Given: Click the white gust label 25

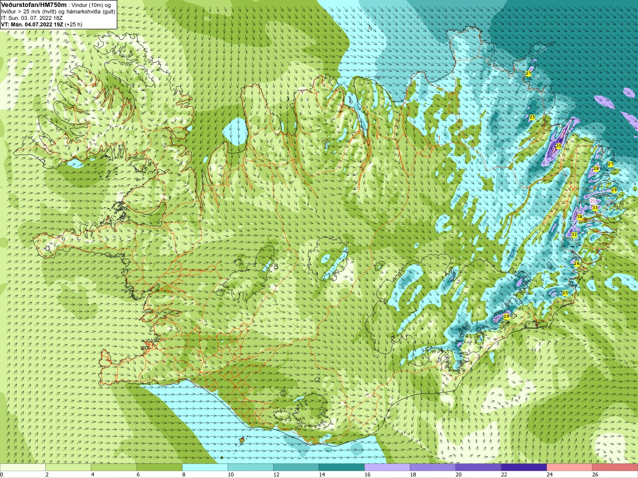Looking at the screenshot, I should (593, 201).
